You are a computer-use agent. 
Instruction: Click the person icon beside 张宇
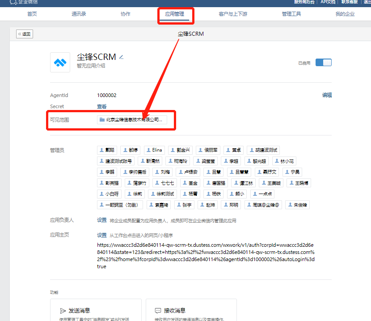point(179,205)
